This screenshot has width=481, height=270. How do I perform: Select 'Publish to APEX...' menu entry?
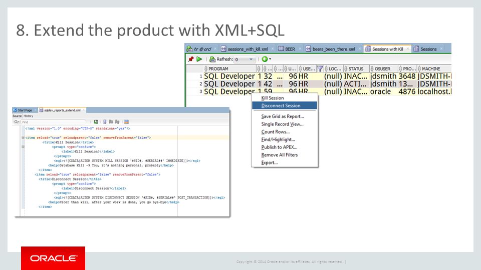tap(285, 147)
